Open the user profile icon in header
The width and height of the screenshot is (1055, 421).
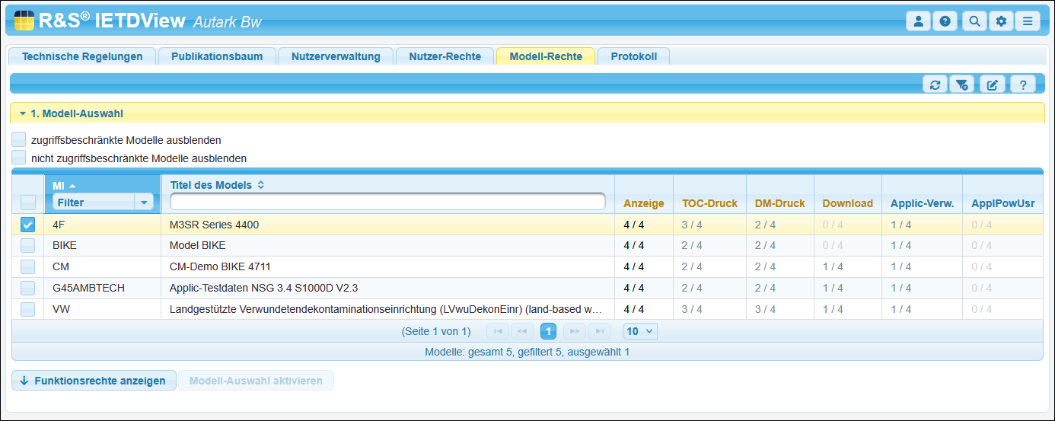click(918, 21)
